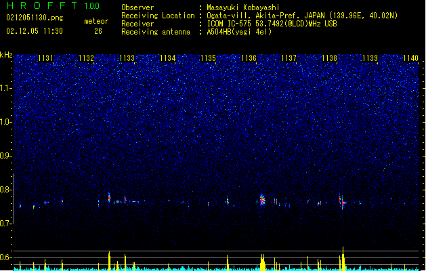The height and width of the screenshot is (271, 426).
Task: Click time marker 1139
Action: [x=370, y=58]
